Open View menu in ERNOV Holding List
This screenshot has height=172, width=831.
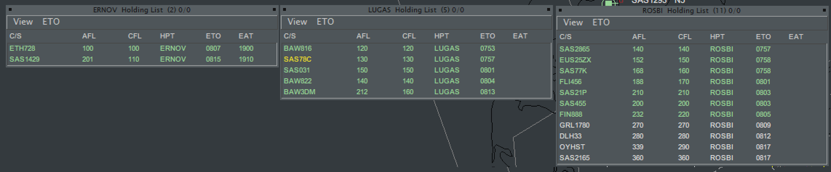point(23,22)
